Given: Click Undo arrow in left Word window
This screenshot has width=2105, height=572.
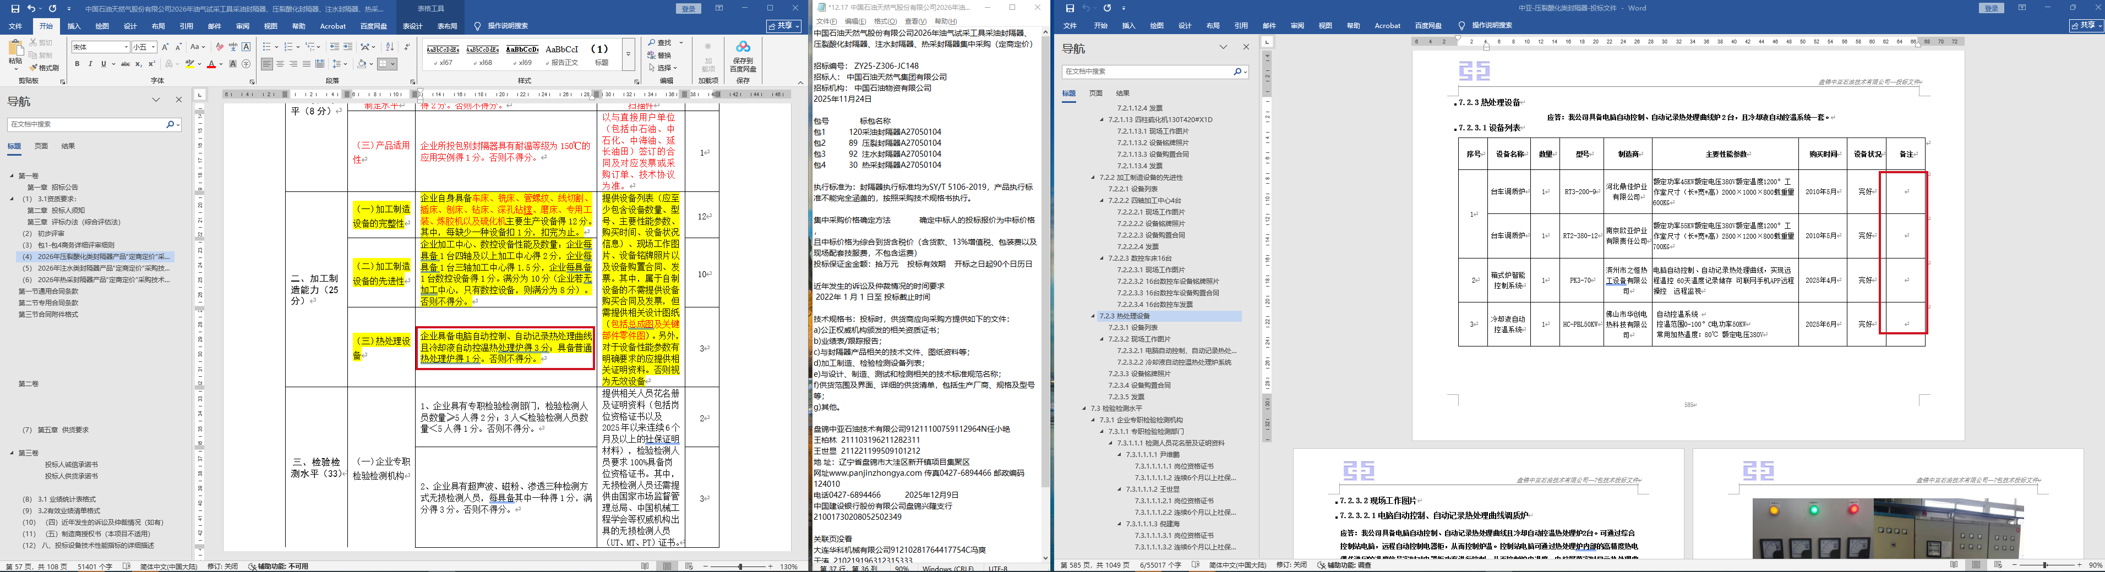Looking at the screenshot, I should [x=31, y=8].
